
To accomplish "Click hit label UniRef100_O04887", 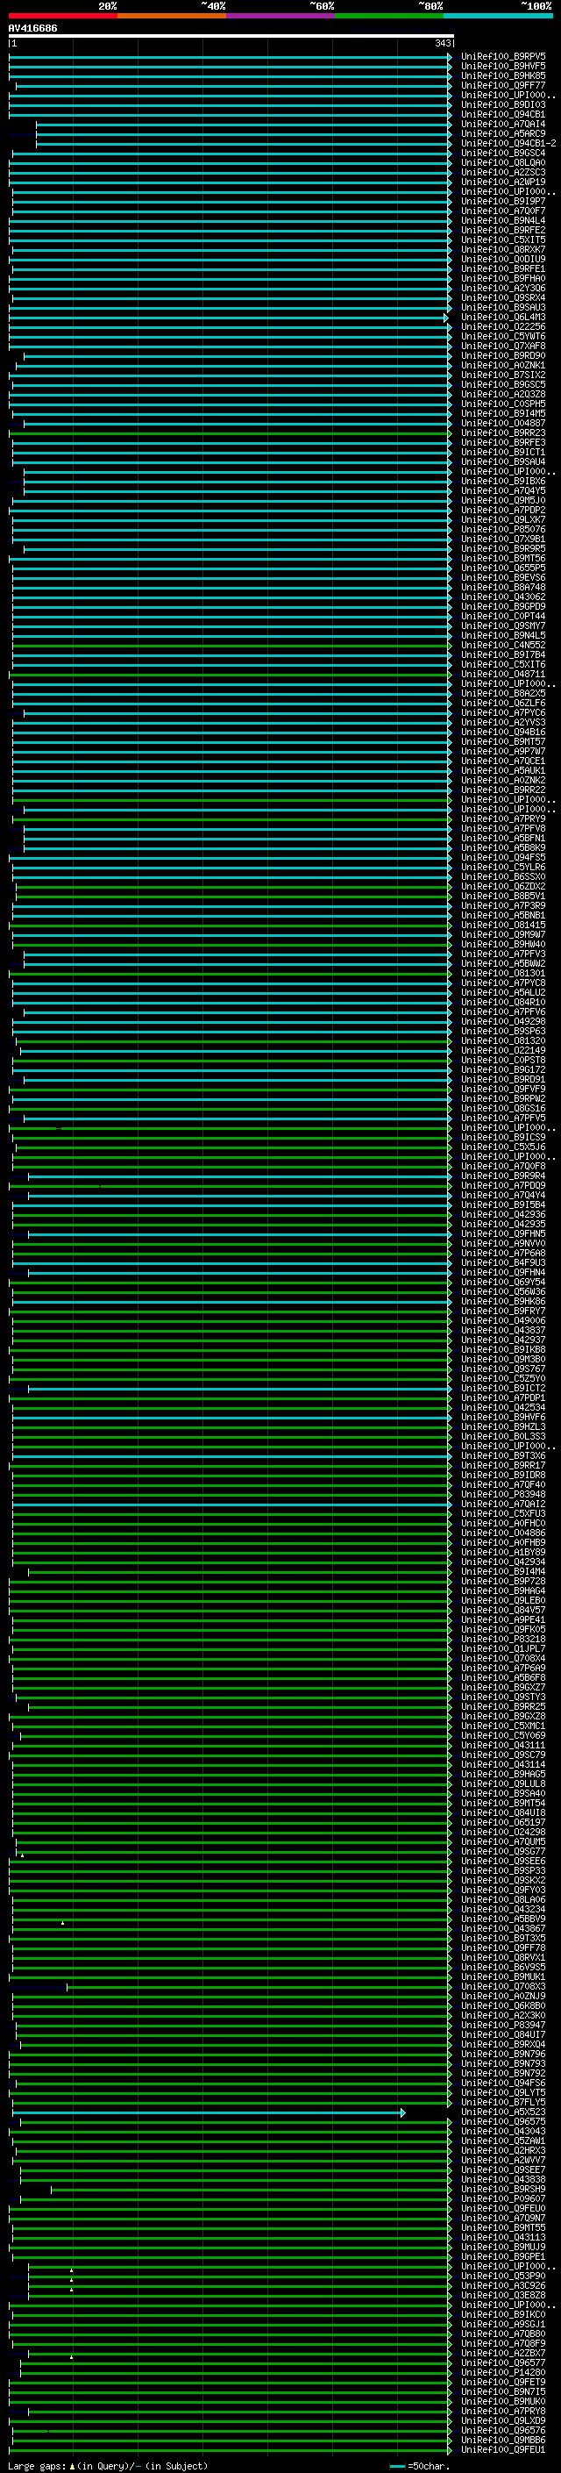I will click(x=503, y=424).
